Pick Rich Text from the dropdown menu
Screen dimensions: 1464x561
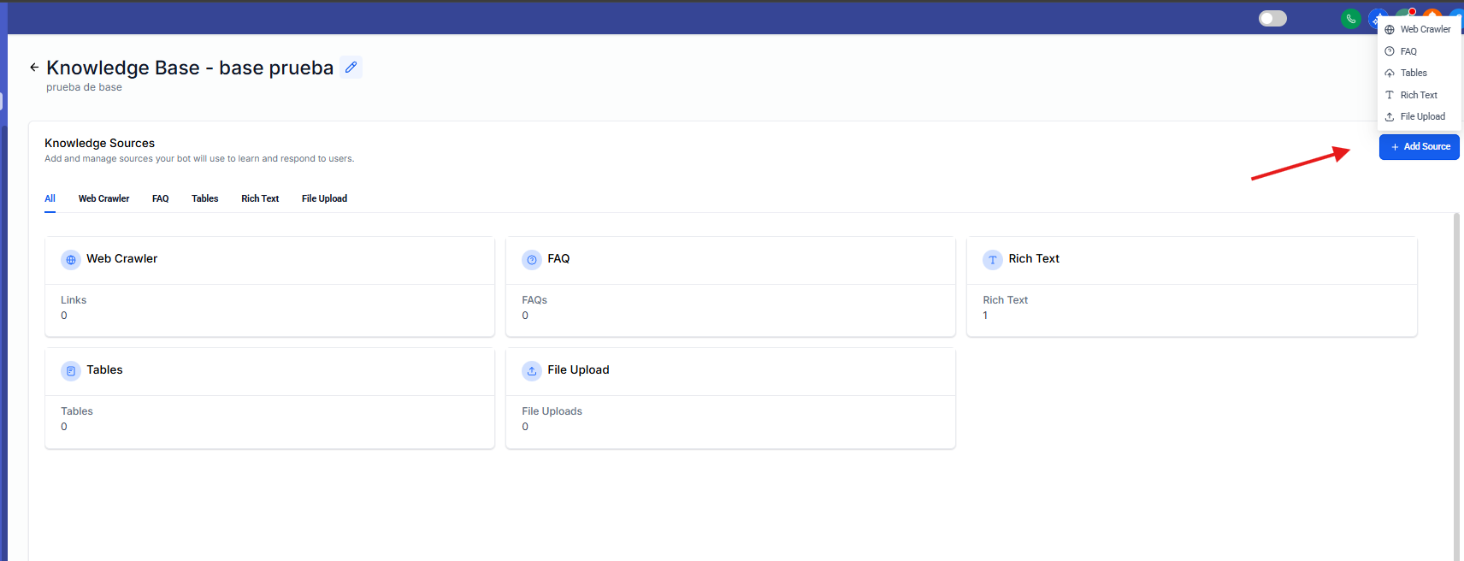[1419, 95]
